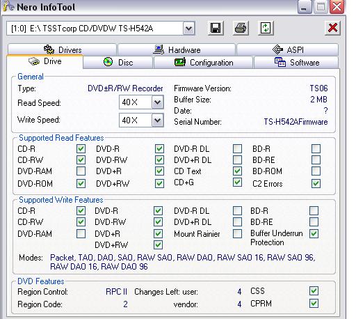Click the Buffer Size value 2 MB
Viewport: 356px width, 319px height.
[x=319, y=100]
